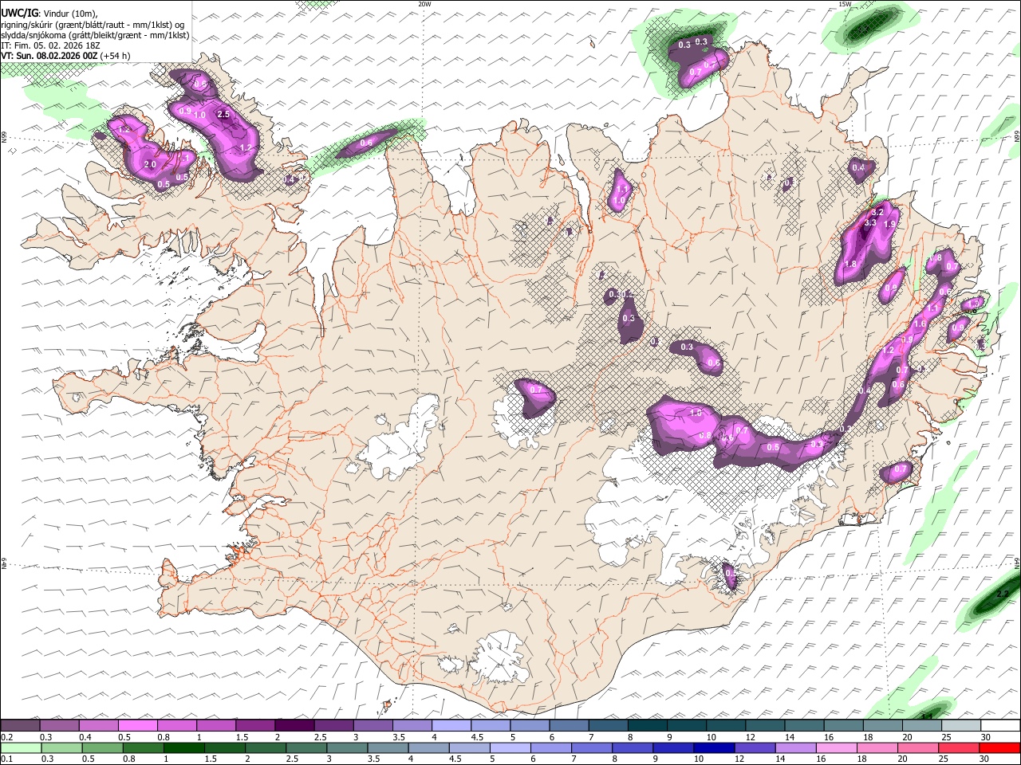Click the 1.6 snowfall value on the east coast
The image size is (1021, 765).
[x=920, y=324]
